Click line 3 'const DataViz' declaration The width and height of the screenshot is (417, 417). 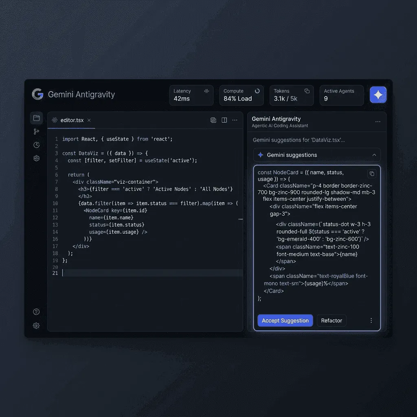(105, 154)
